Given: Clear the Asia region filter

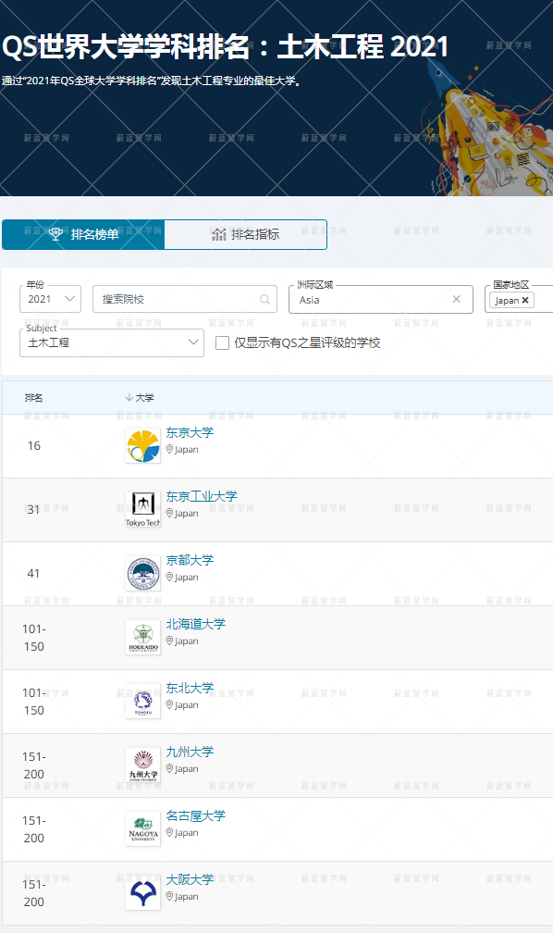Looking at the screenshot, I should pyautogui.click(x=456, y=299).
